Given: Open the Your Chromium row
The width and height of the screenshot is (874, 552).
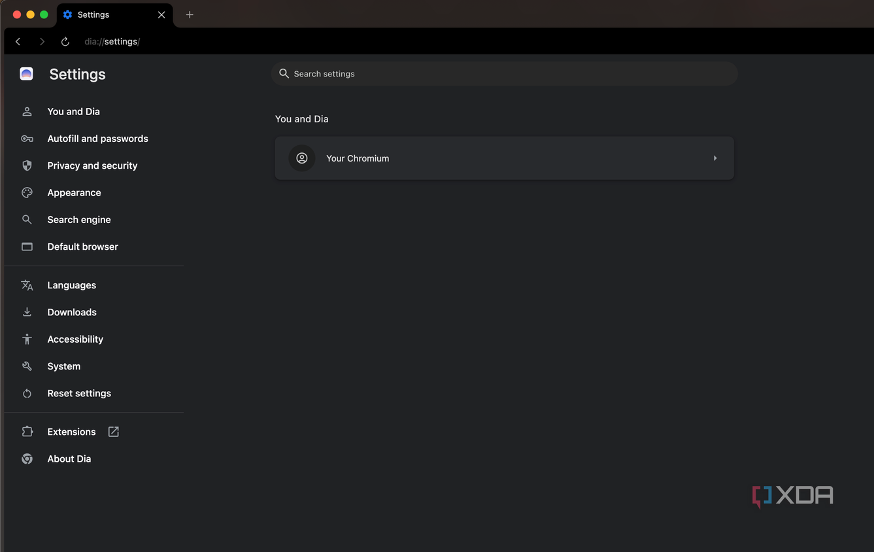Looking at the screenshot, I should pyautogui.click(x=504, y=158).
